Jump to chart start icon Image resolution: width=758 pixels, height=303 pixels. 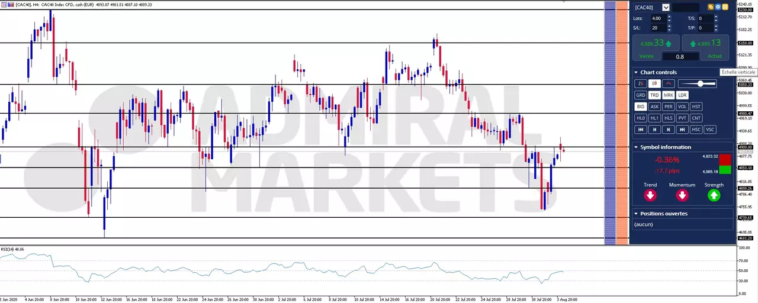(640, 129)
